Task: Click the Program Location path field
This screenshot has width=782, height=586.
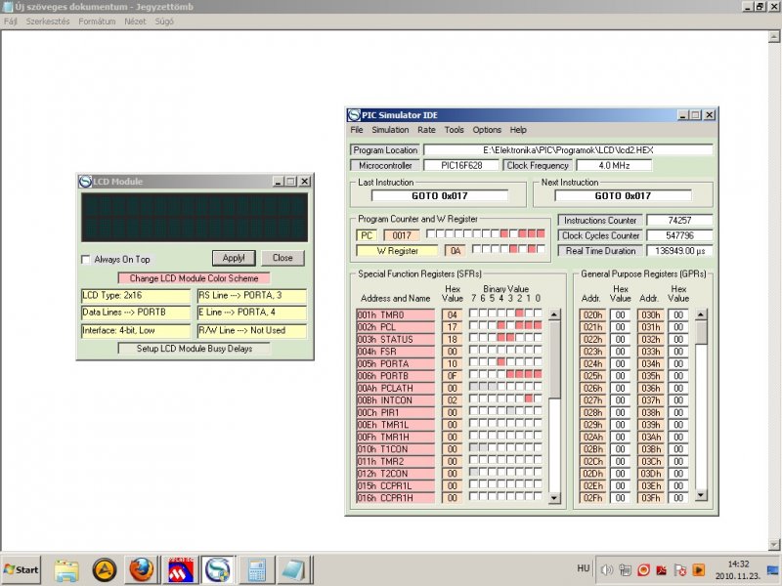Action: 568,149
